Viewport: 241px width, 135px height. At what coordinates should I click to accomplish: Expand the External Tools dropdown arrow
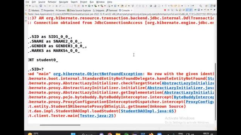coord(105,6)
